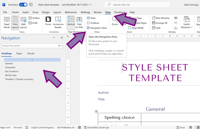The height and width of the screenshot is (129, 200).
Task: Open proofing check in status bar
Action: tap(27, 127)
